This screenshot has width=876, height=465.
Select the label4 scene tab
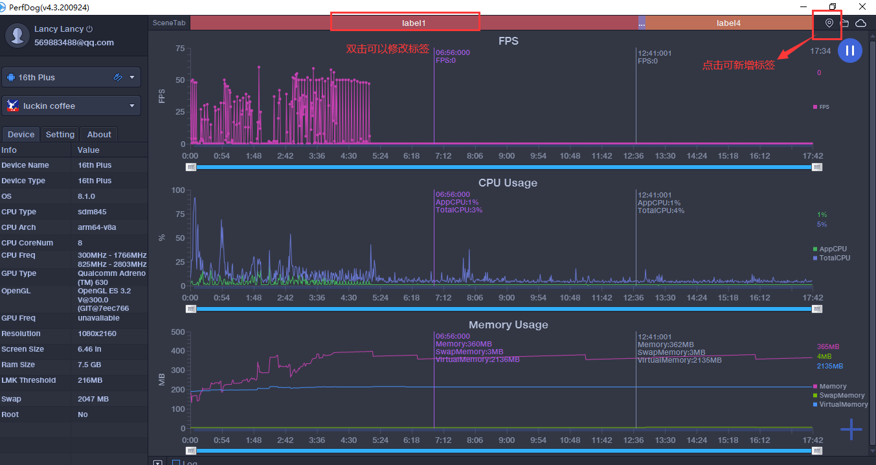pyautogui.click(x=728, y=23)
